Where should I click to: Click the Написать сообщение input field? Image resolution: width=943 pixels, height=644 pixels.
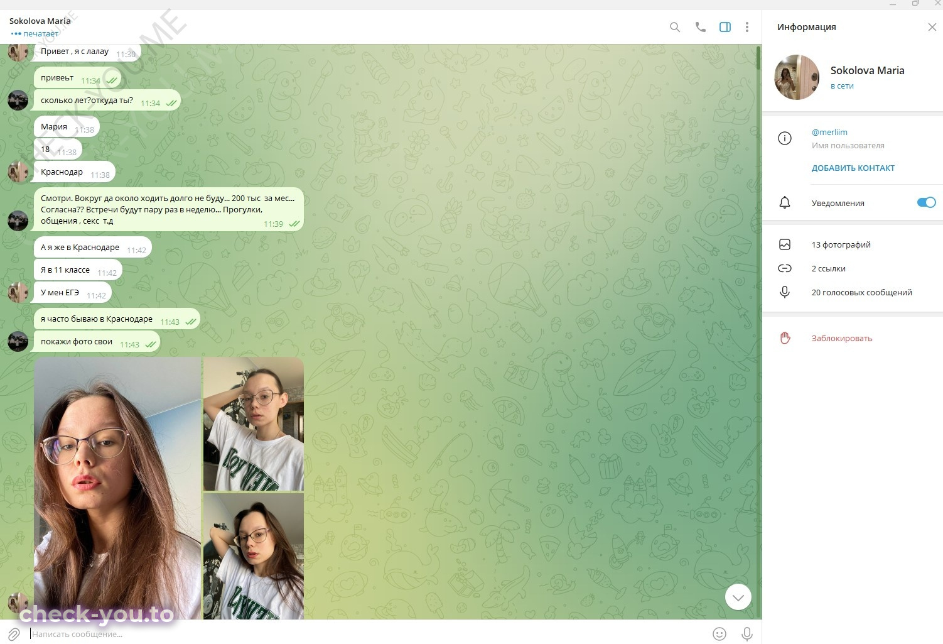370,634
